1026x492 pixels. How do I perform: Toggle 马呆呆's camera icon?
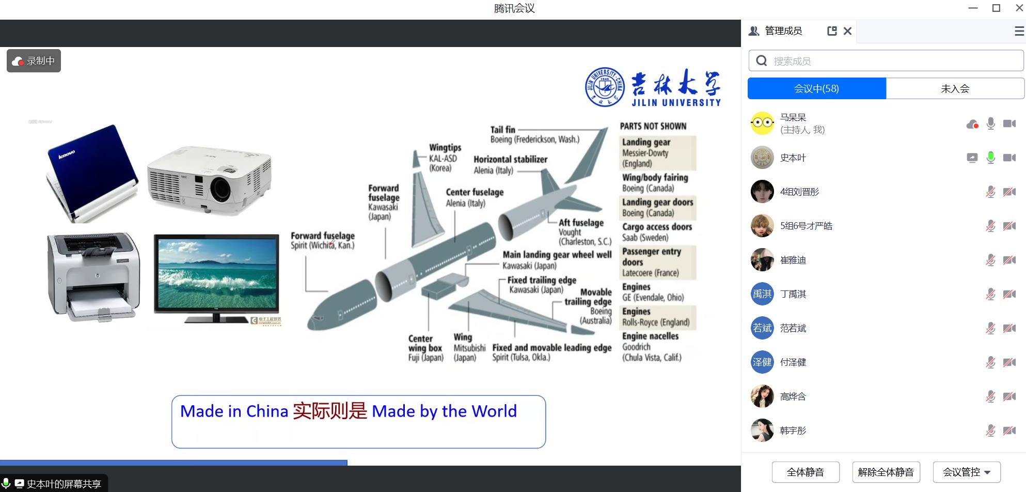[x=1009, y=124]
